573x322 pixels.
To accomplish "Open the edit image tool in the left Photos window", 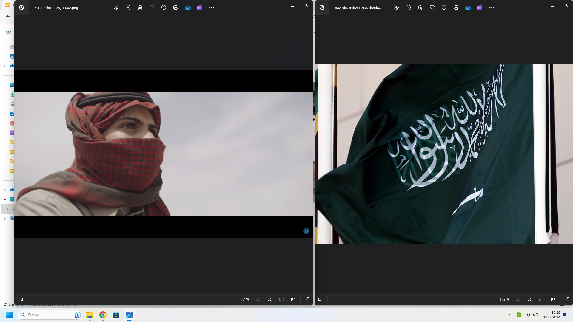I will pos(116,7).
